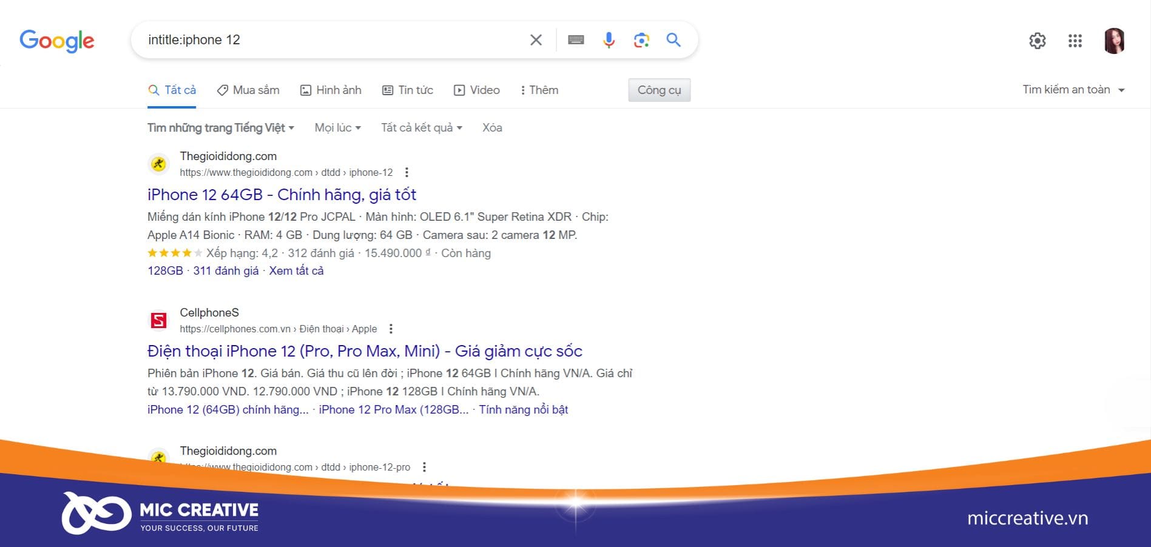
Task: Open more options for iphone-12-pro result
Action: pos(424,467)
